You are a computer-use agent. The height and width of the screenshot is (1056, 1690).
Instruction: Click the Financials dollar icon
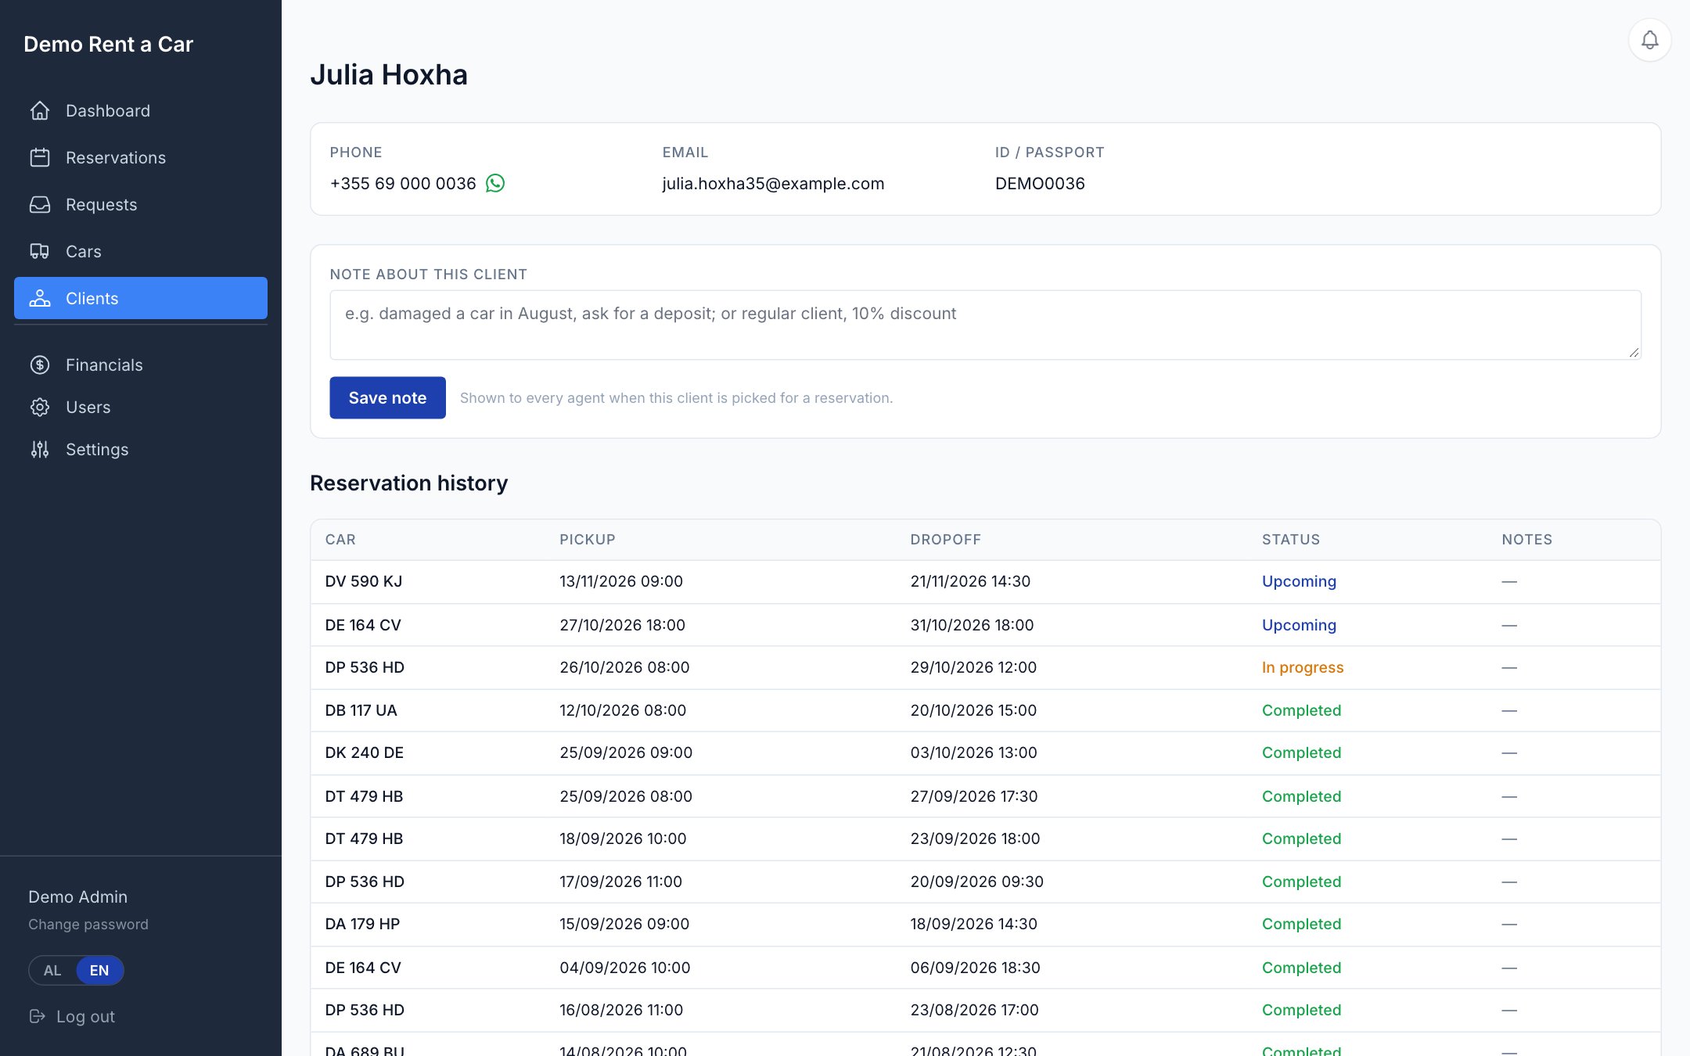(40, 365)
